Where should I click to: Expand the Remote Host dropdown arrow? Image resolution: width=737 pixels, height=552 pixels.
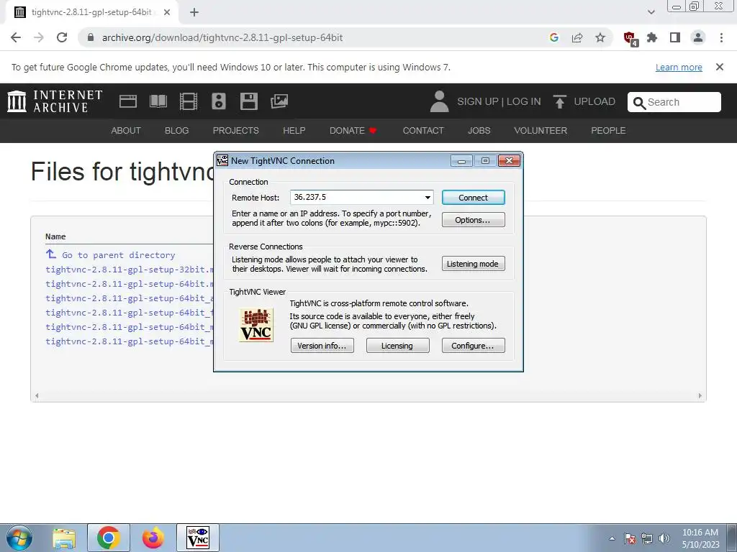(428, 198)
